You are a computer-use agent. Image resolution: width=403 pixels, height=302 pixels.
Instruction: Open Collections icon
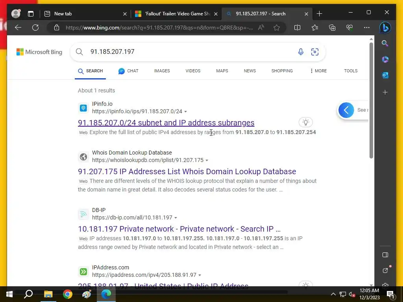332,28
